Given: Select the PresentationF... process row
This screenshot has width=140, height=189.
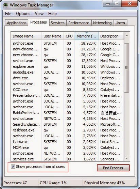Looking at the screenshot, I should (x=67, y=95).
